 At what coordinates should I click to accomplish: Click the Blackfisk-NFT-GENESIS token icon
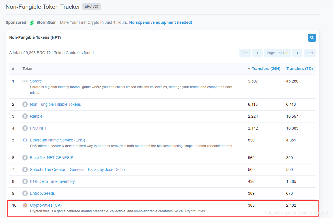[x=25, y=158]
